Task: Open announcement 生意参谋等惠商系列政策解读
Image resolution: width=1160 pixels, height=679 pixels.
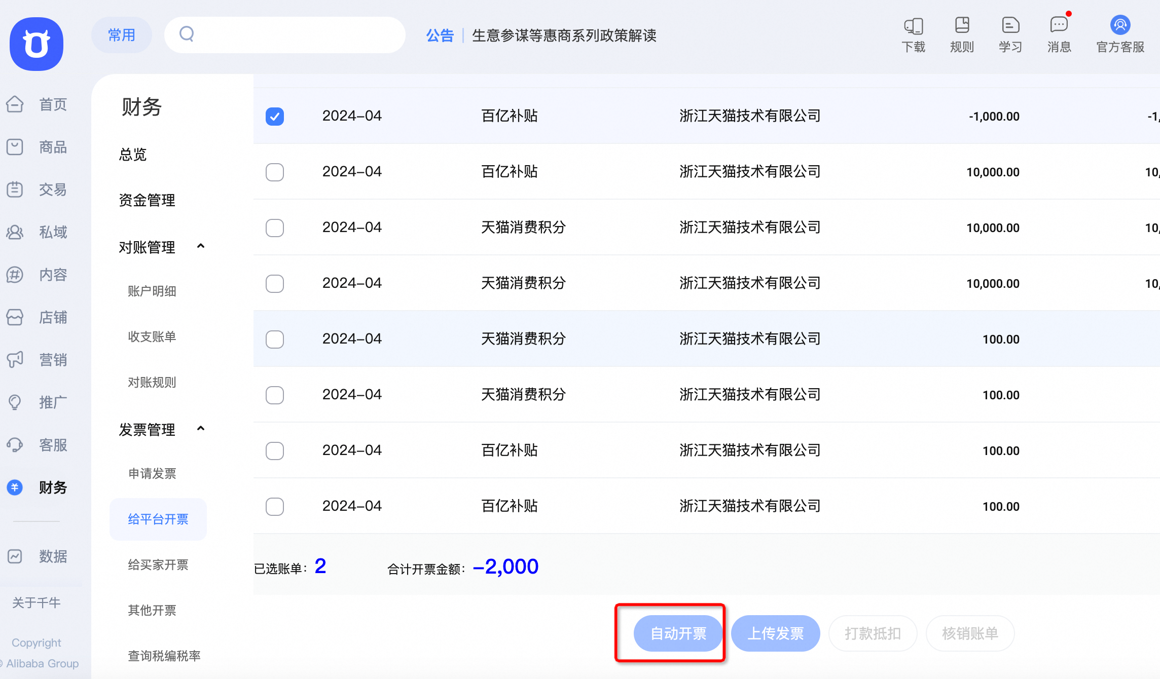Action: click(564, 35)
